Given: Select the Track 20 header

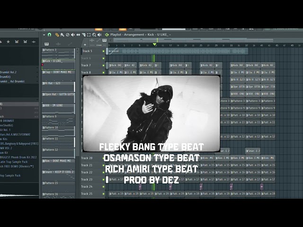Looking at the screenshot, I should point(93,158).
